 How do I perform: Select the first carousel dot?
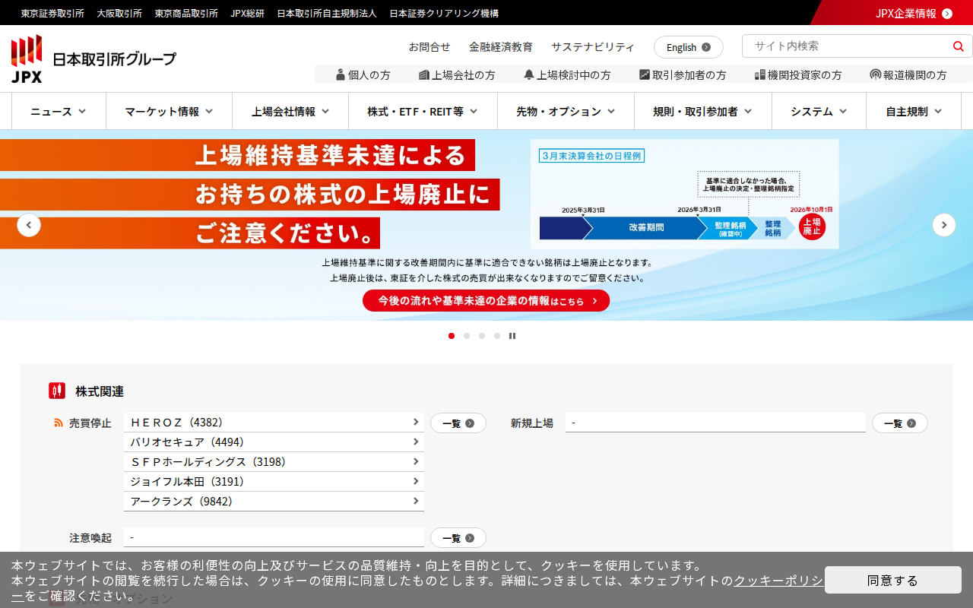pyautogui.click(x=452, y=336)
